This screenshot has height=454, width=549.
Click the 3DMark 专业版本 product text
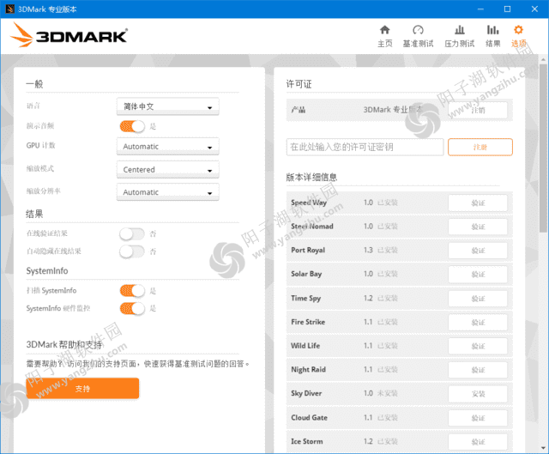coord(393,110)
